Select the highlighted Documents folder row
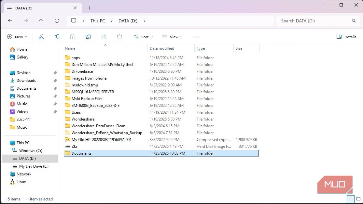Screen dimensions: 363x204 (x=161, y=153)
